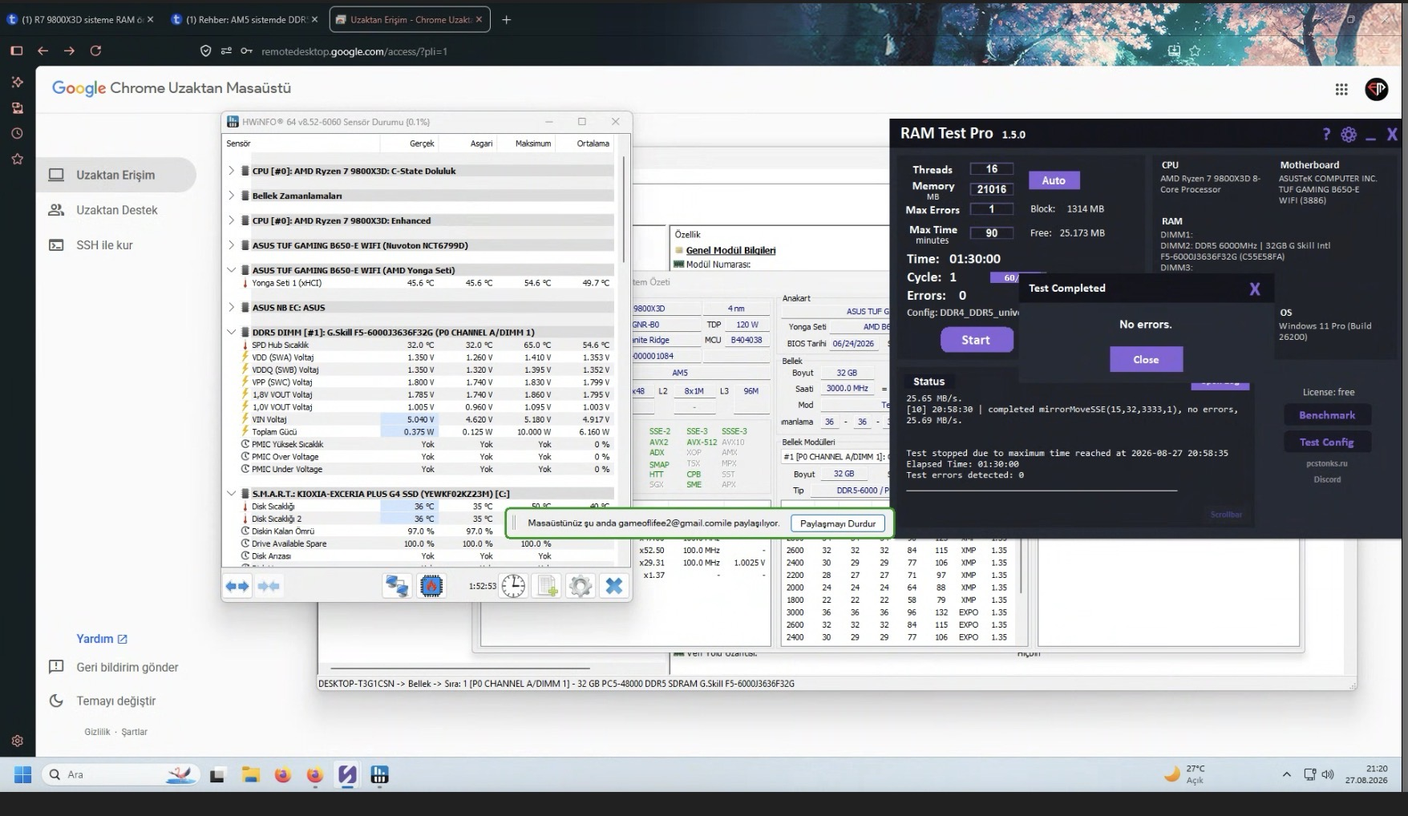Image resolution: width=1408 pixels, height=816 pixels.
Task: Click the Memory MB input field
Action: tap(992, 189)
